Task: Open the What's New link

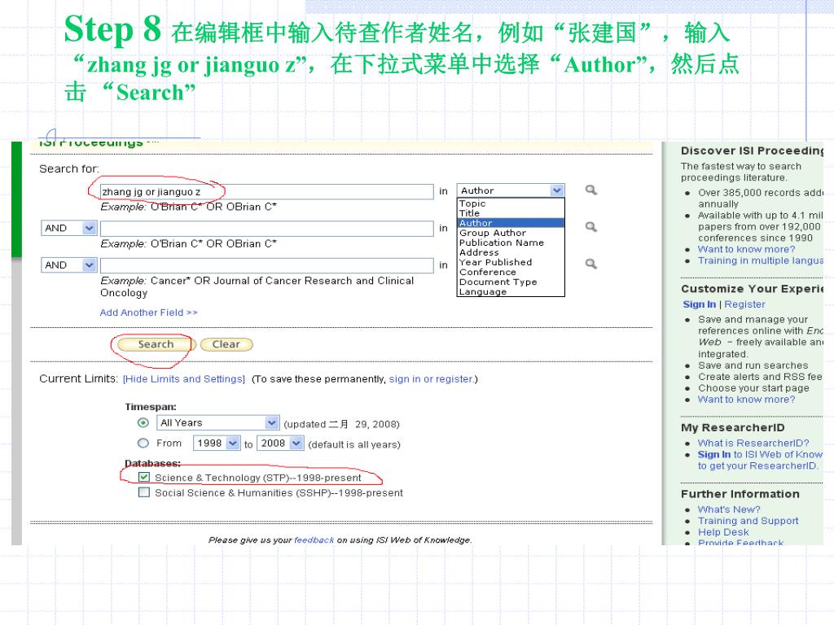Action: (729, 509)
